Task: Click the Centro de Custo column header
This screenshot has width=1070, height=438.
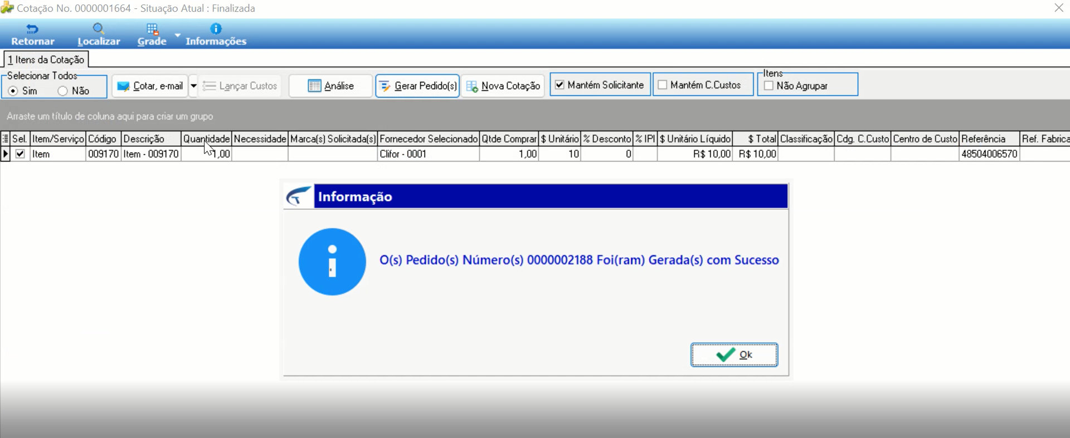Action: coord(925,139)
